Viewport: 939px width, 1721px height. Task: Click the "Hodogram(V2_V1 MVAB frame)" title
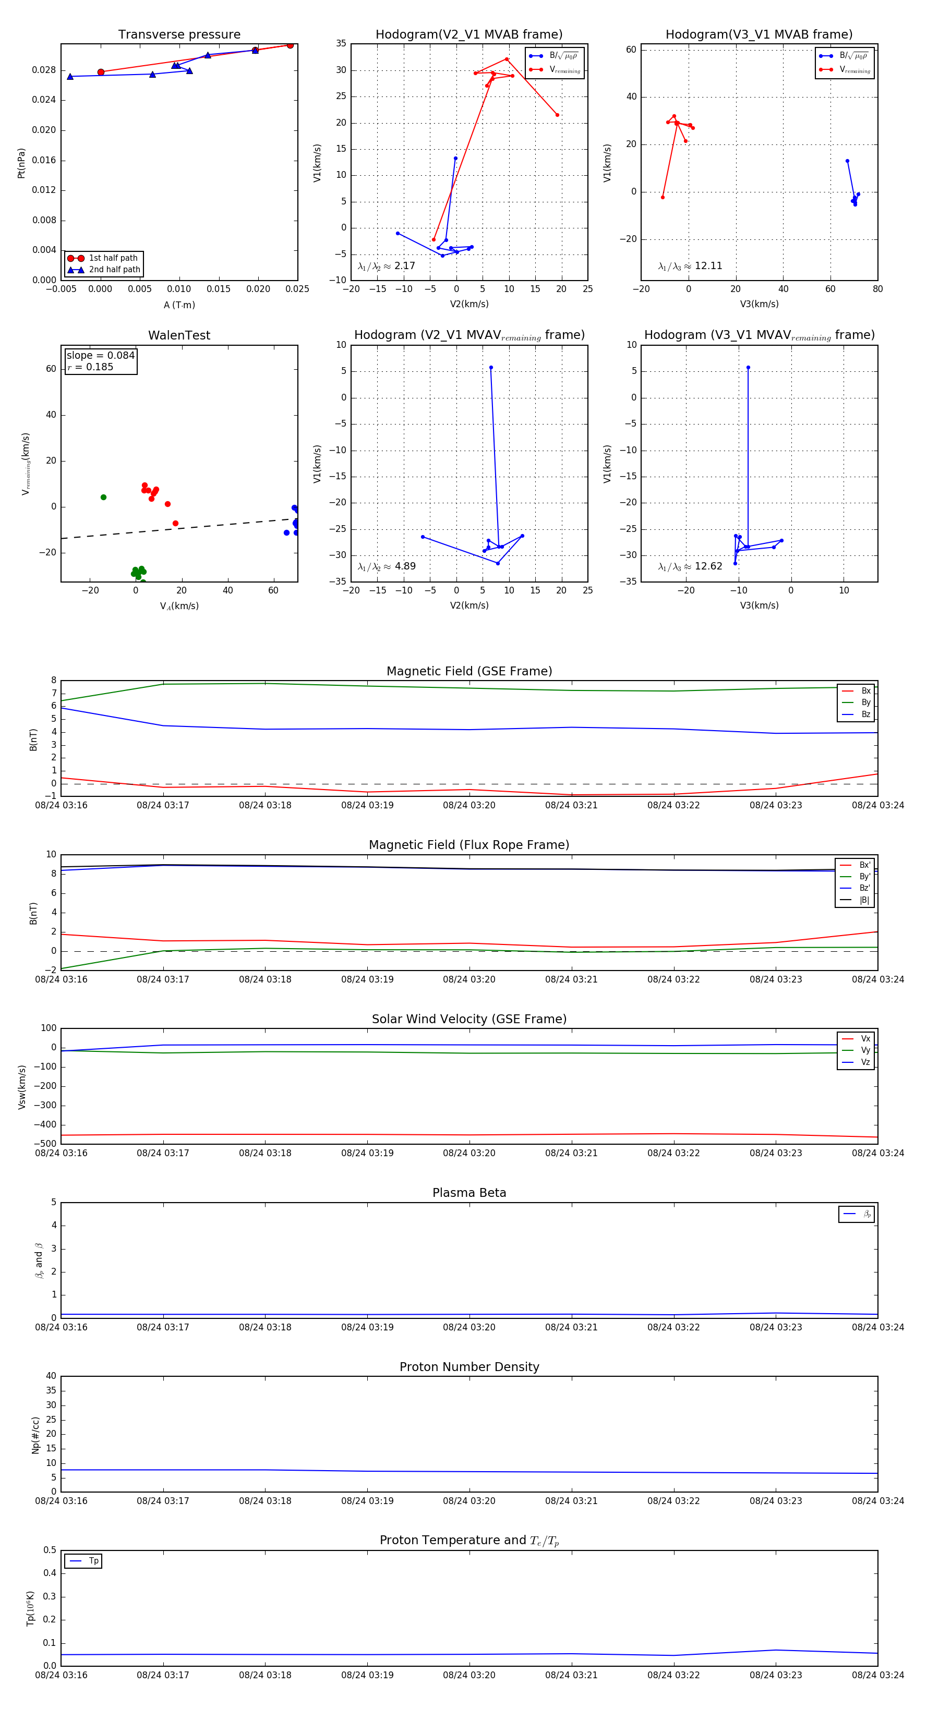click(x=469, y=34)
